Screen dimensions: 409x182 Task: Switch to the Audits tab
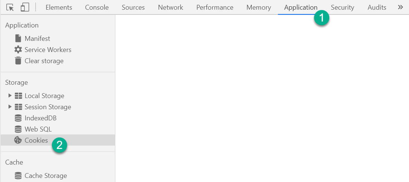tap(377, 7)
